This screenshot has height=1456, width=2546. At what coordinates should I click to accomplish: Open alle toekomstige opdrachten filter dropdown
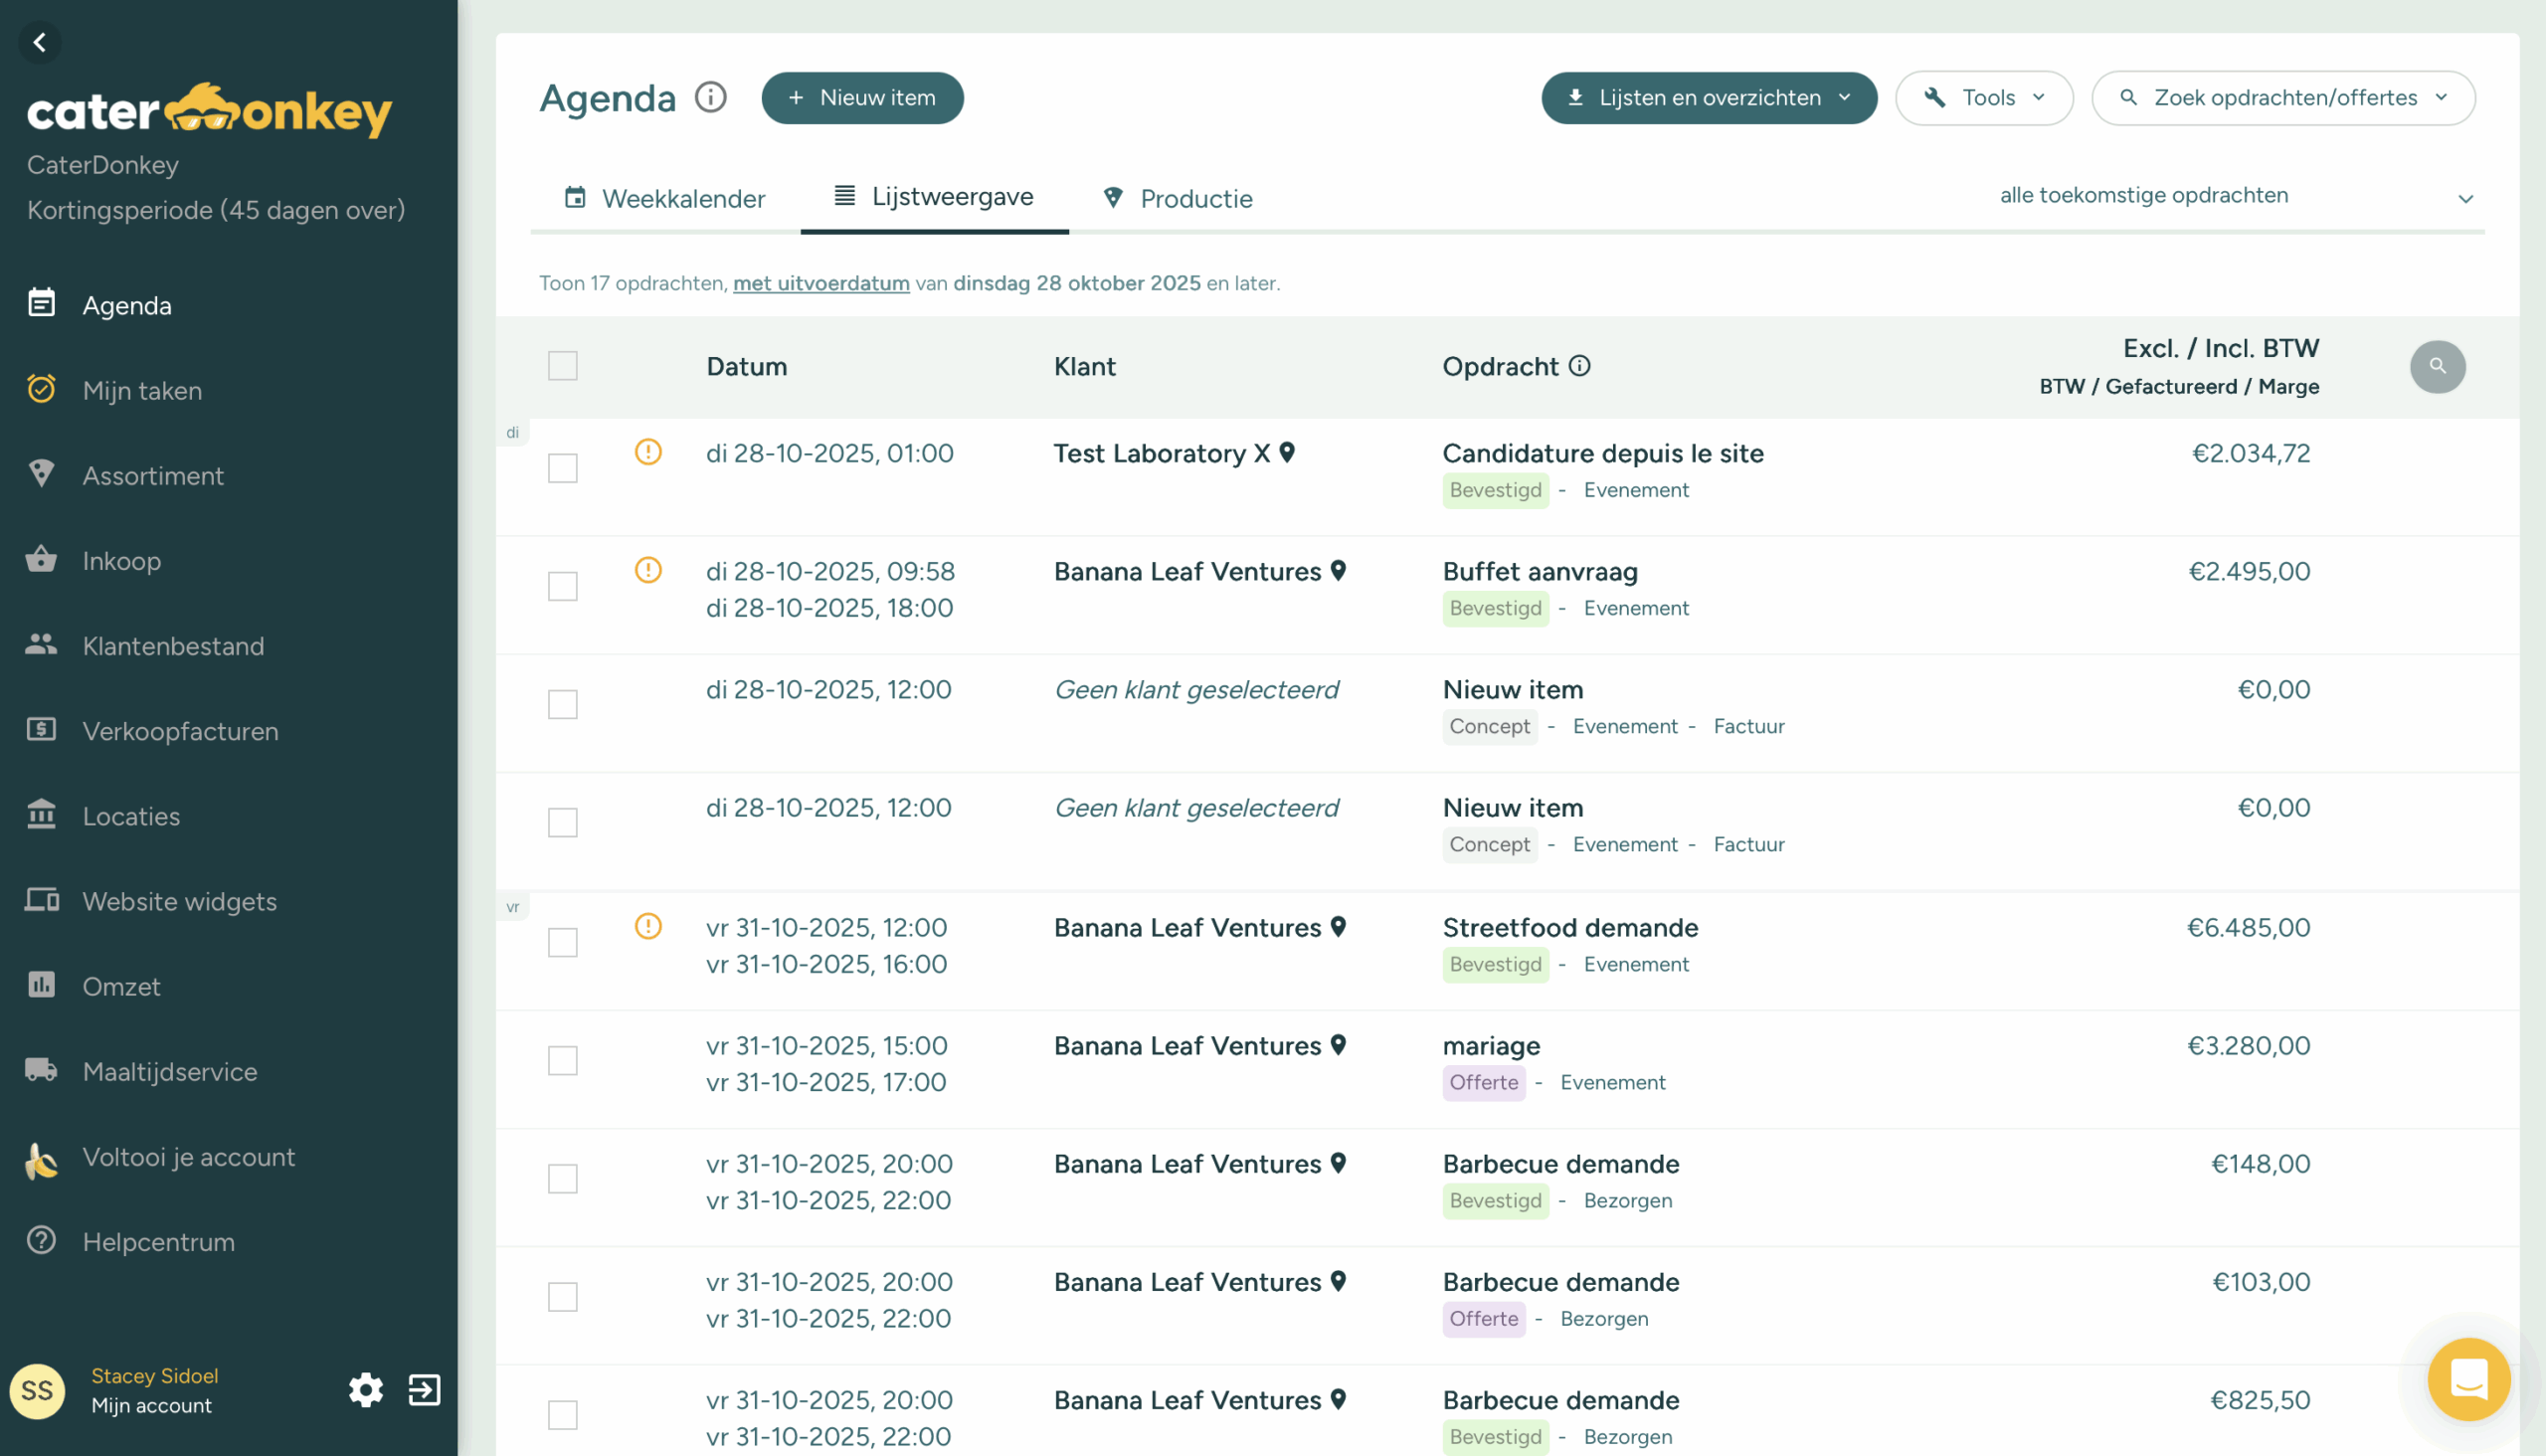click(2235, 196)
